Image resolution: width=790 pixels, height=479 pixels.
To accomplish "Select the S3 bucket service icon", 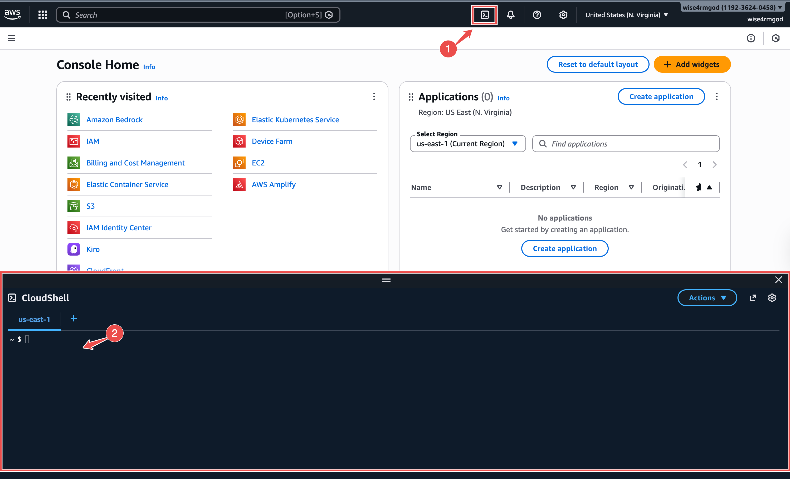I will pos(74,206).
